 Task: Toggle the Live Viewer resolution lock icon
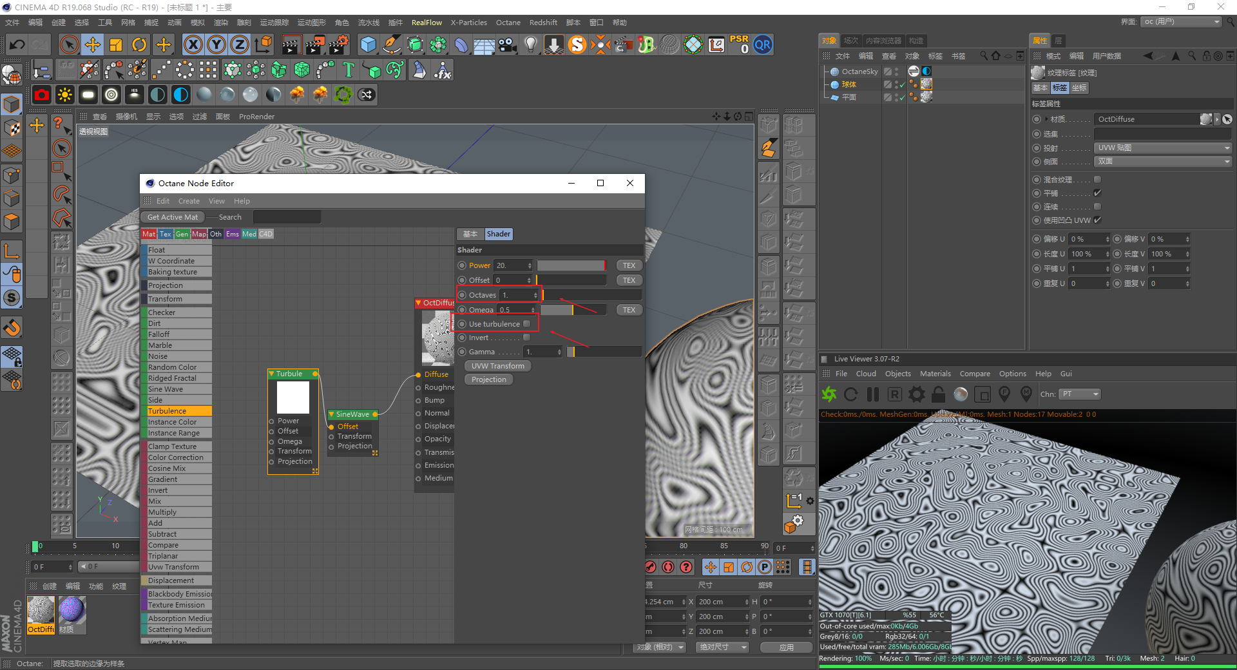pos(939,394)
